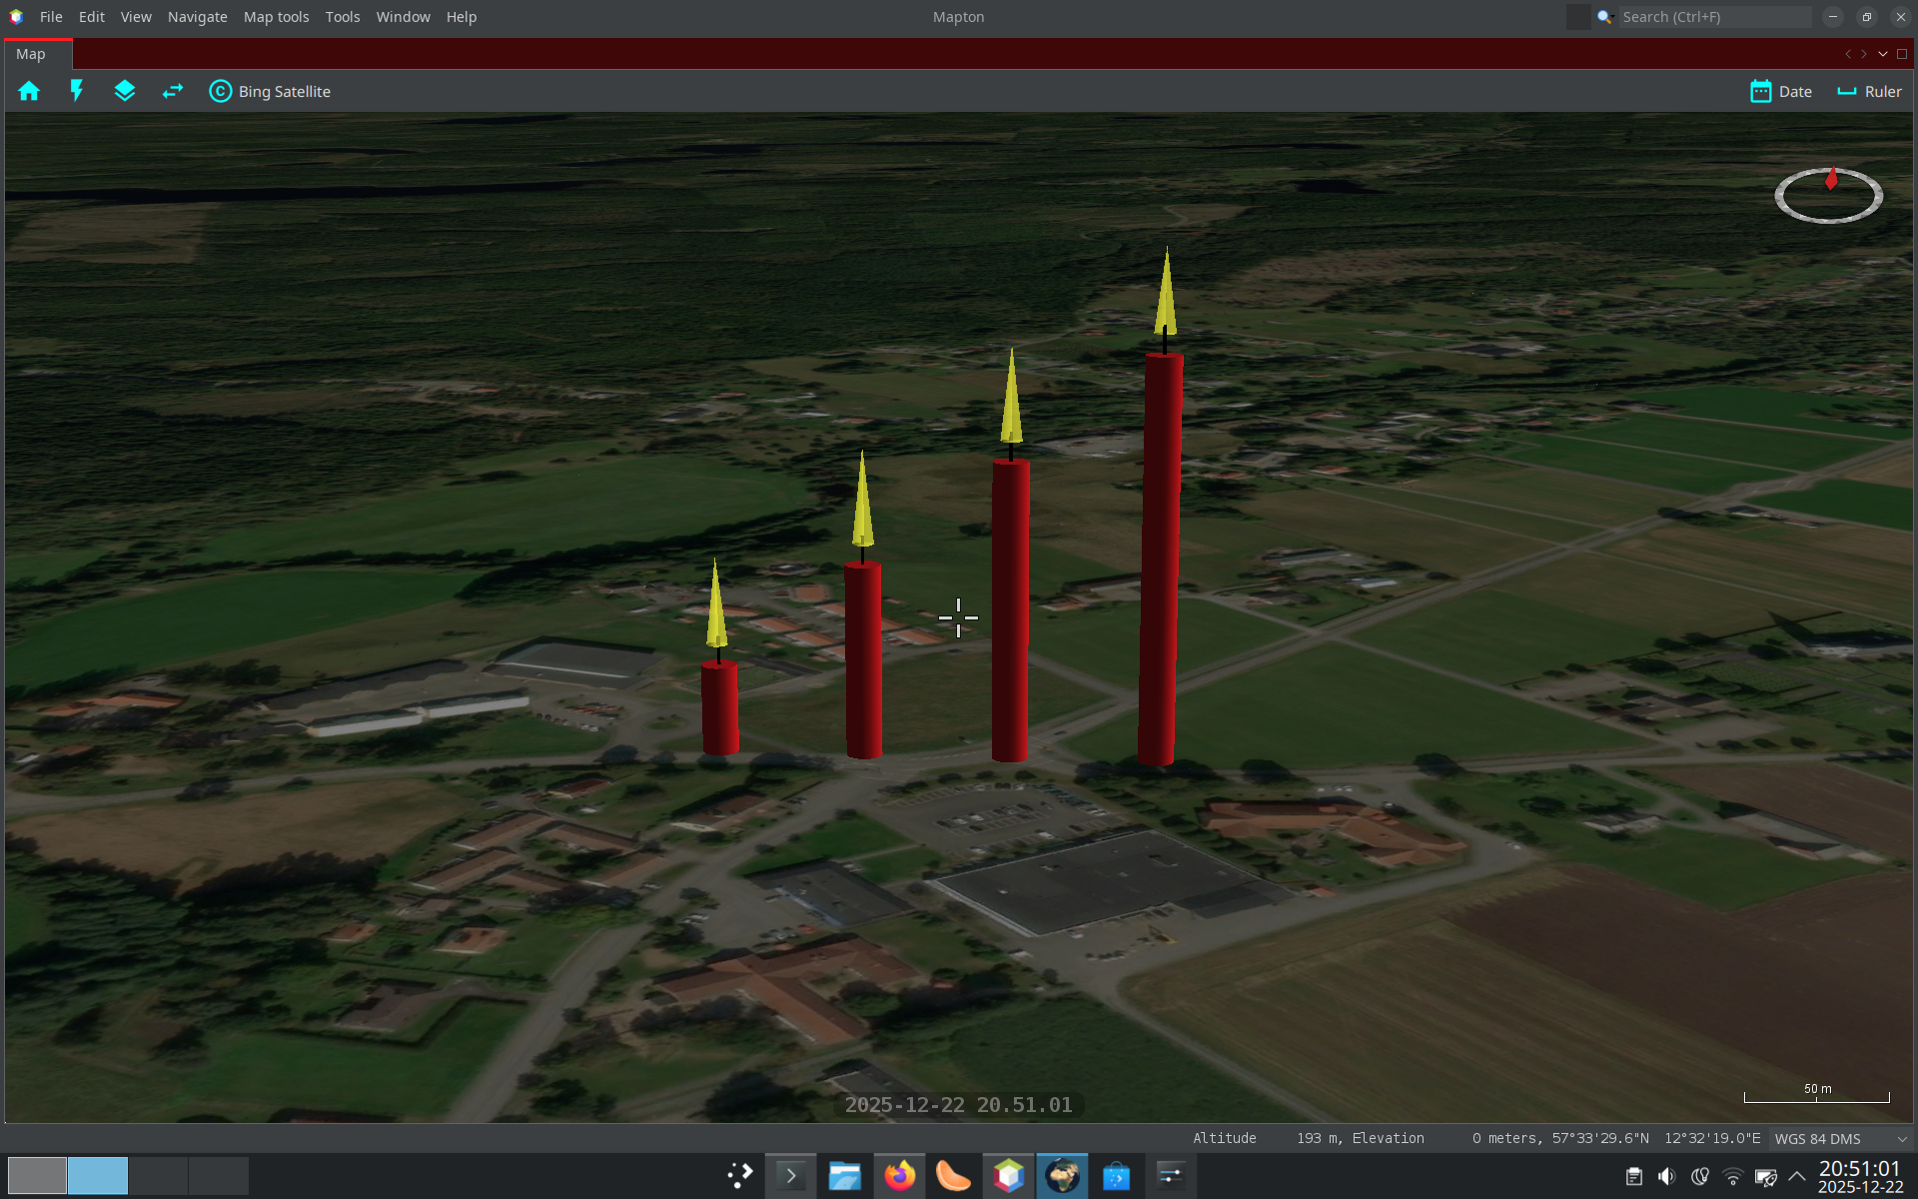Click the lightning bolt quick action icon
The width and height of the screenshot is (1918, 1199).
tap(77, 91)
